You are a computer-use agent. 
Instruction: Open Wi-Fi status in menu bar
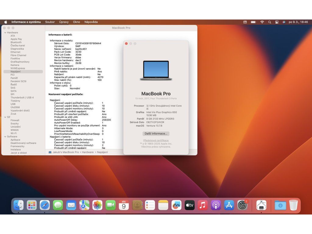click(x=262, y=22)
